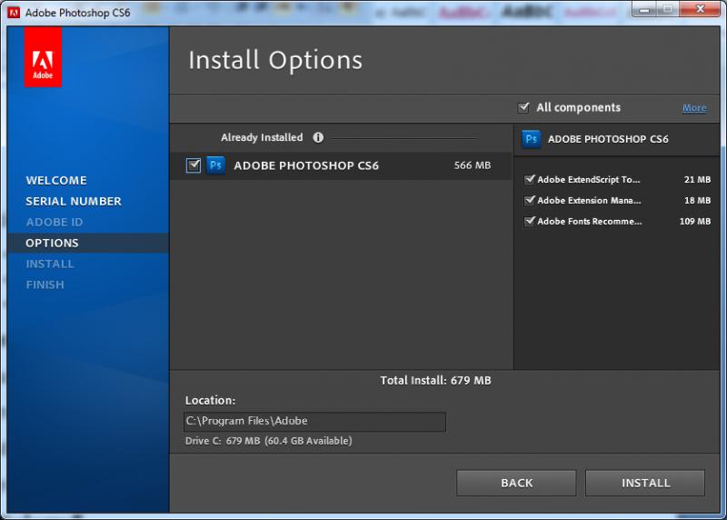Click the Ps icon in the components header
This screenshot has width=727, height=520.
pyautogui.click(x=532, y=139)
